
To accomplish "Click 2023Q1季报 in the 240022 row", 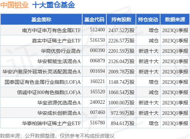I will pos(175,103).
